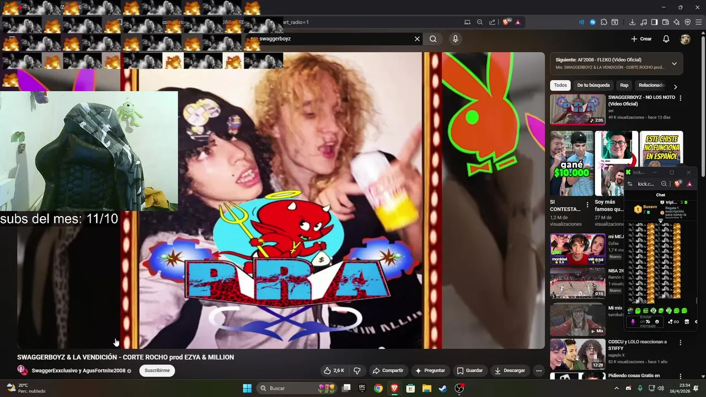Open YouTube notifications bell
Image resolution: width=706 pixels, height=397 pixels.
point(666,39)
